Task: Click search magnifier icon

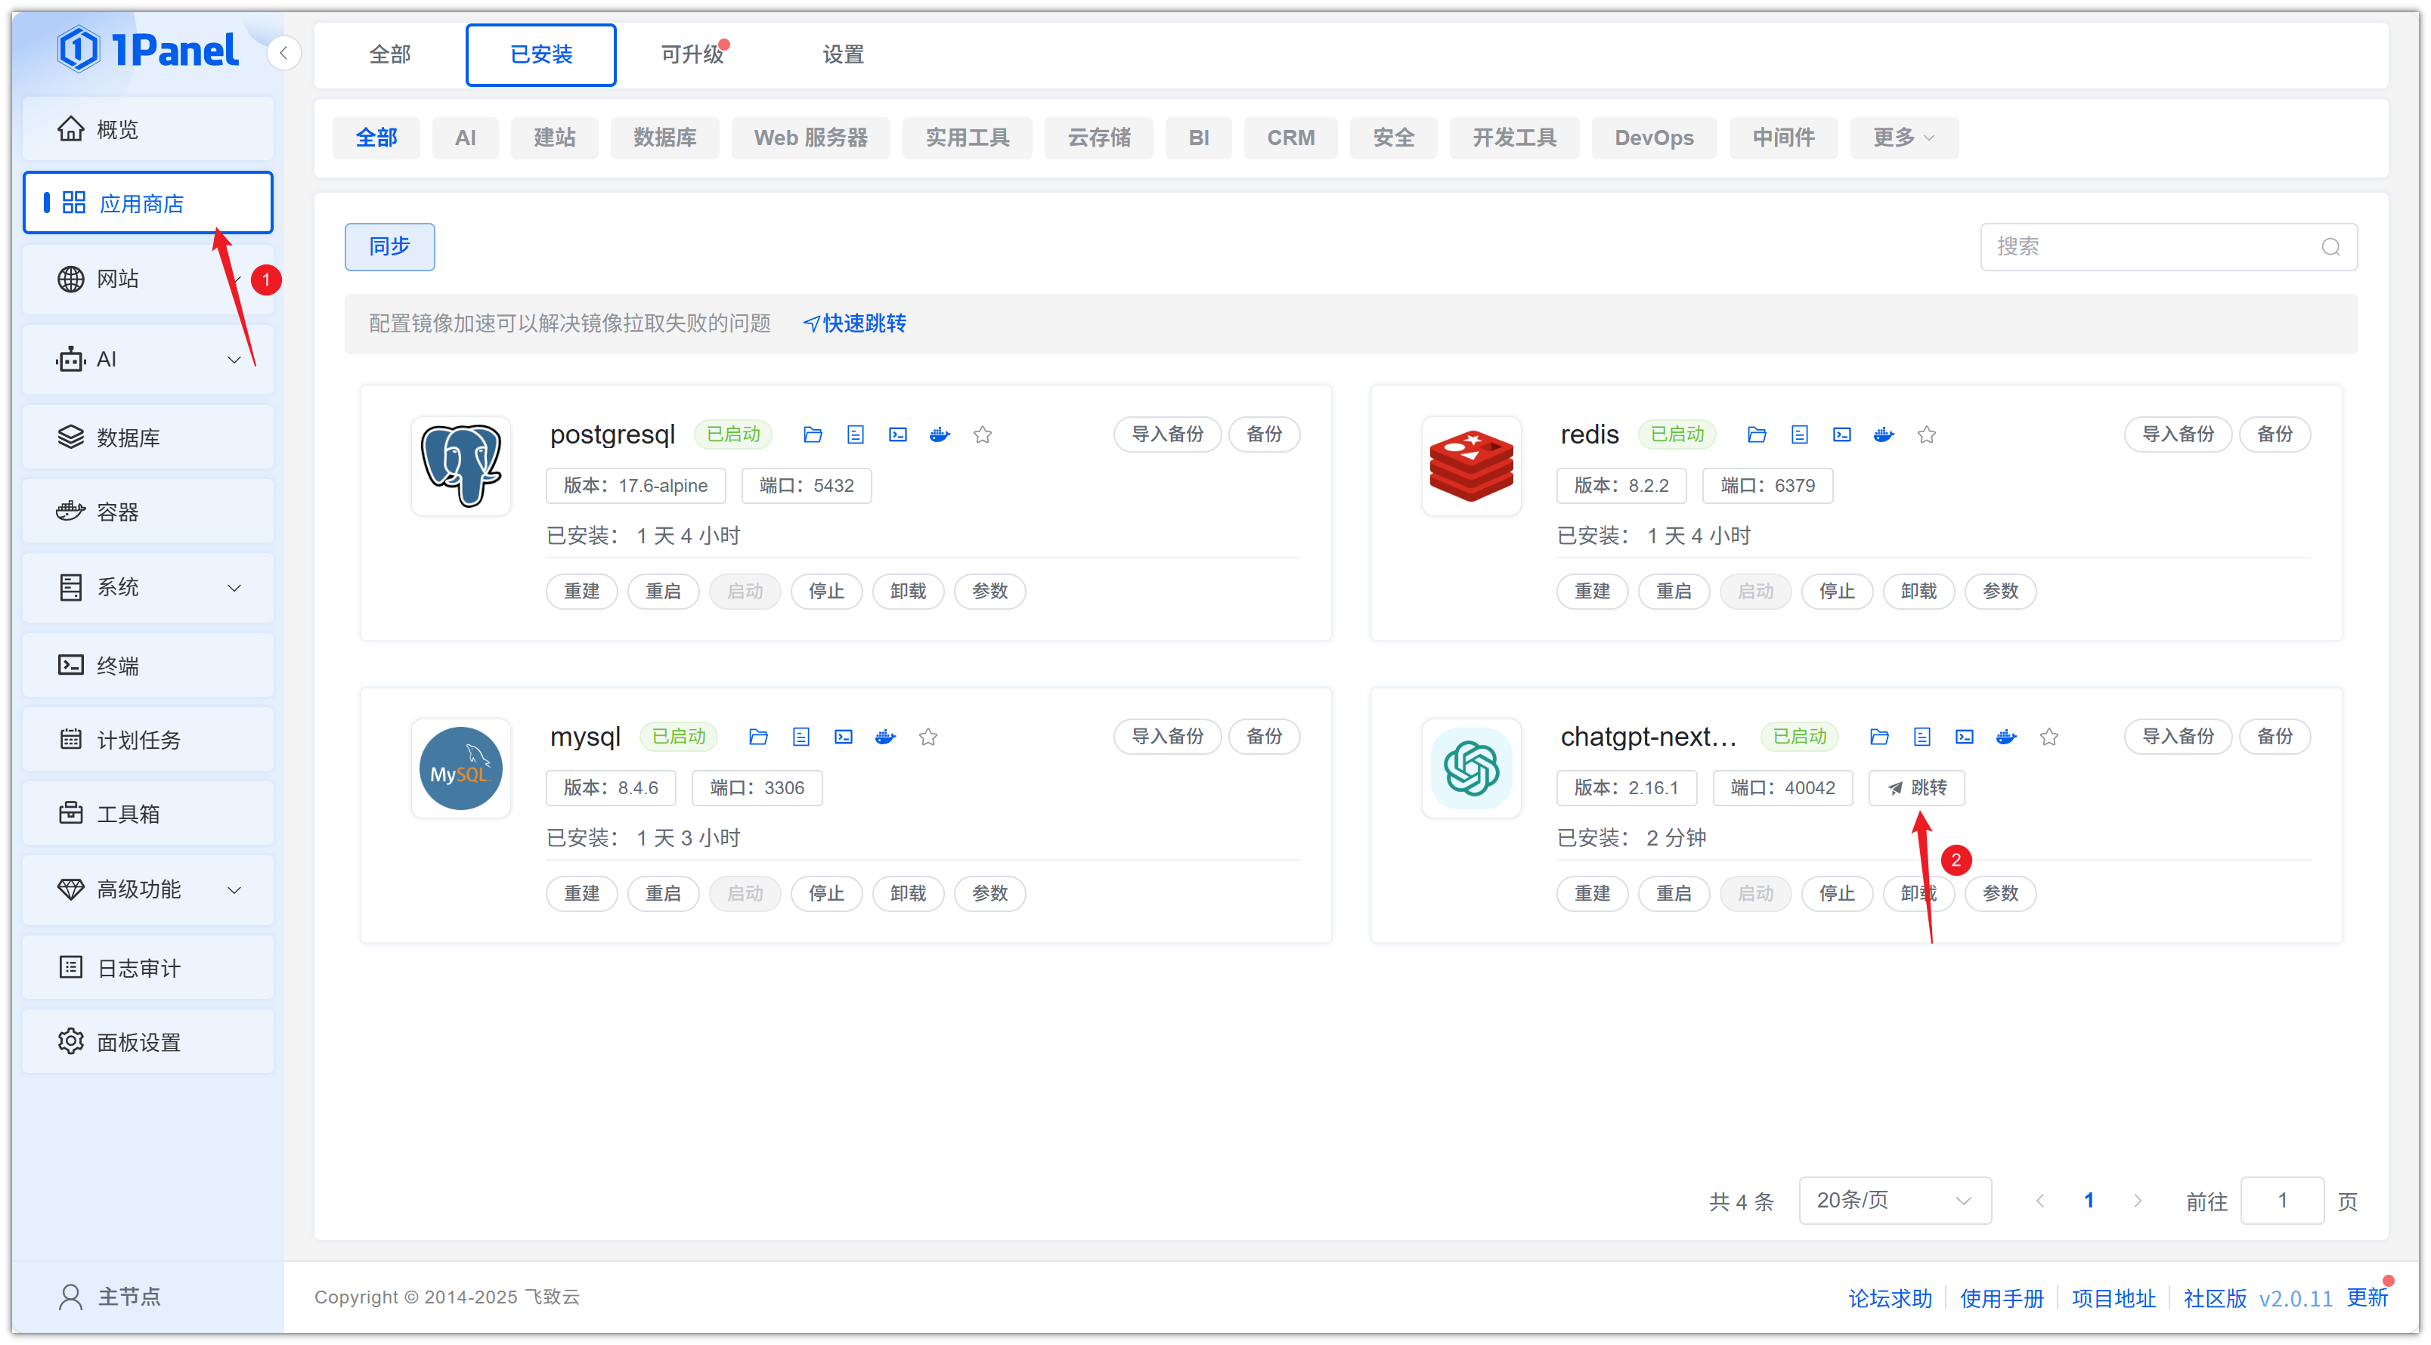Action: tap(2330, 247)
